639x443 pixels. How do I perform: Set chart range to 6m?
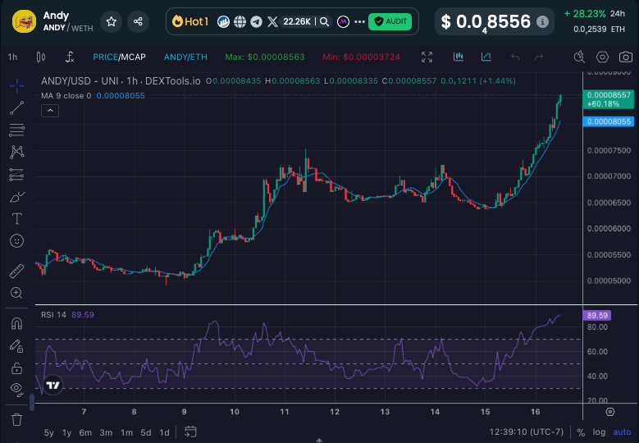tap(85, 432)
